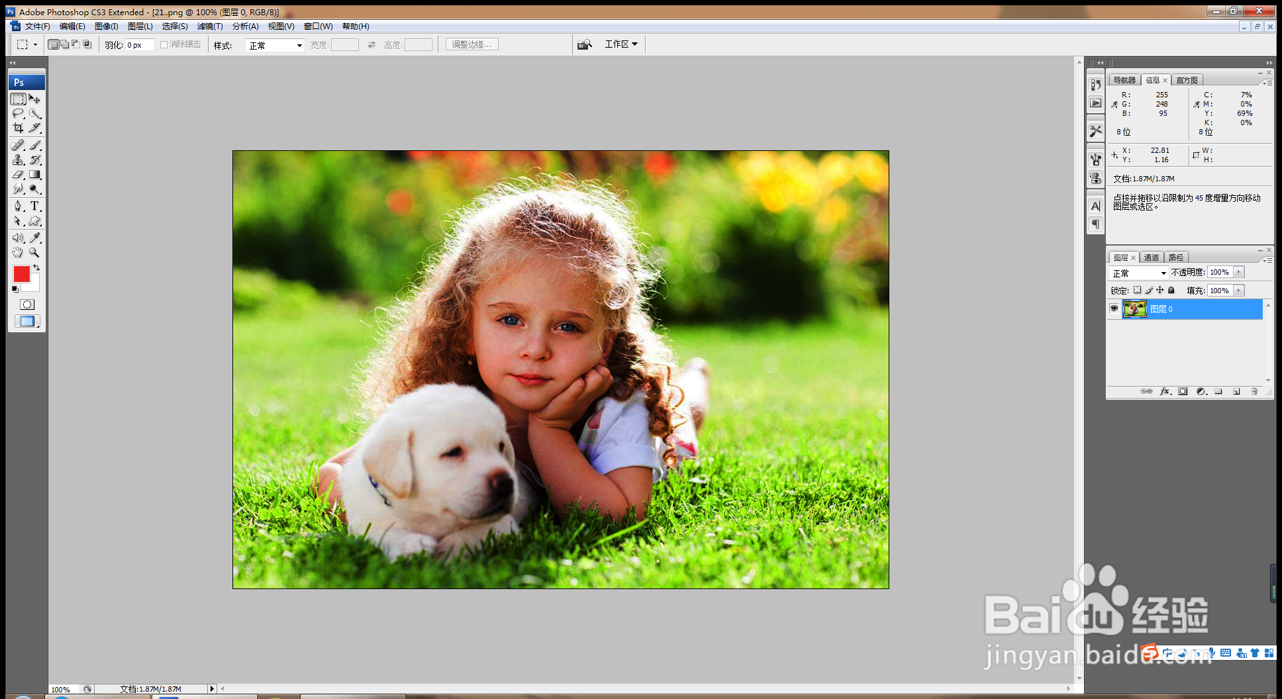1282x699 pixels.
Task: Click the feather (羽化) value field
Action: 140,45
